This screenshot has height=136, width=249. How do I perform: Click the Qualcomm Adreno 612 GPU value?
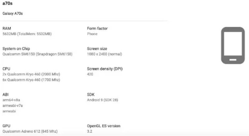pyautogui.click(x=30, y=131)
